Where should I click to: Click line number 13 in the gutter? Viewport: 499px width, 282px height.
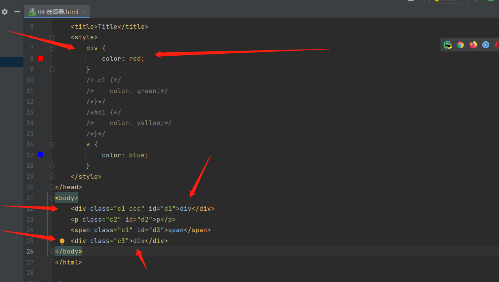point(30,112)
